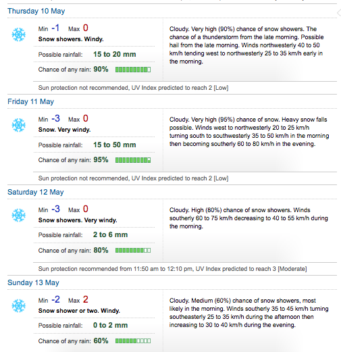Click the Friday 11 May snowflake icon
The height and width of the screenshot is (352, 341).
coord(18,125)
